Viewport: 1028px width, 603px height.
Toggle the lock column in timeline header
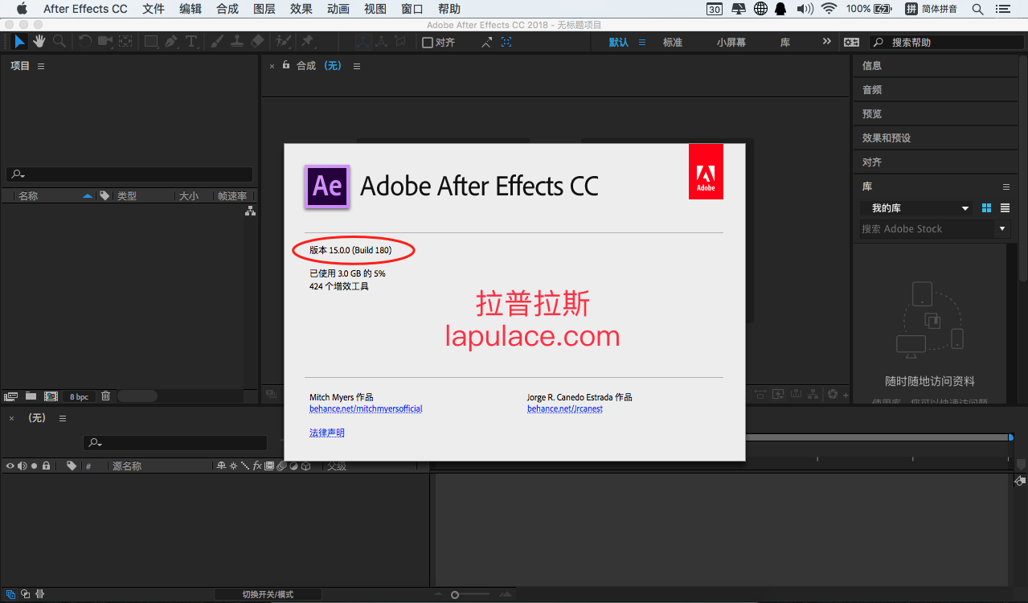47,466
